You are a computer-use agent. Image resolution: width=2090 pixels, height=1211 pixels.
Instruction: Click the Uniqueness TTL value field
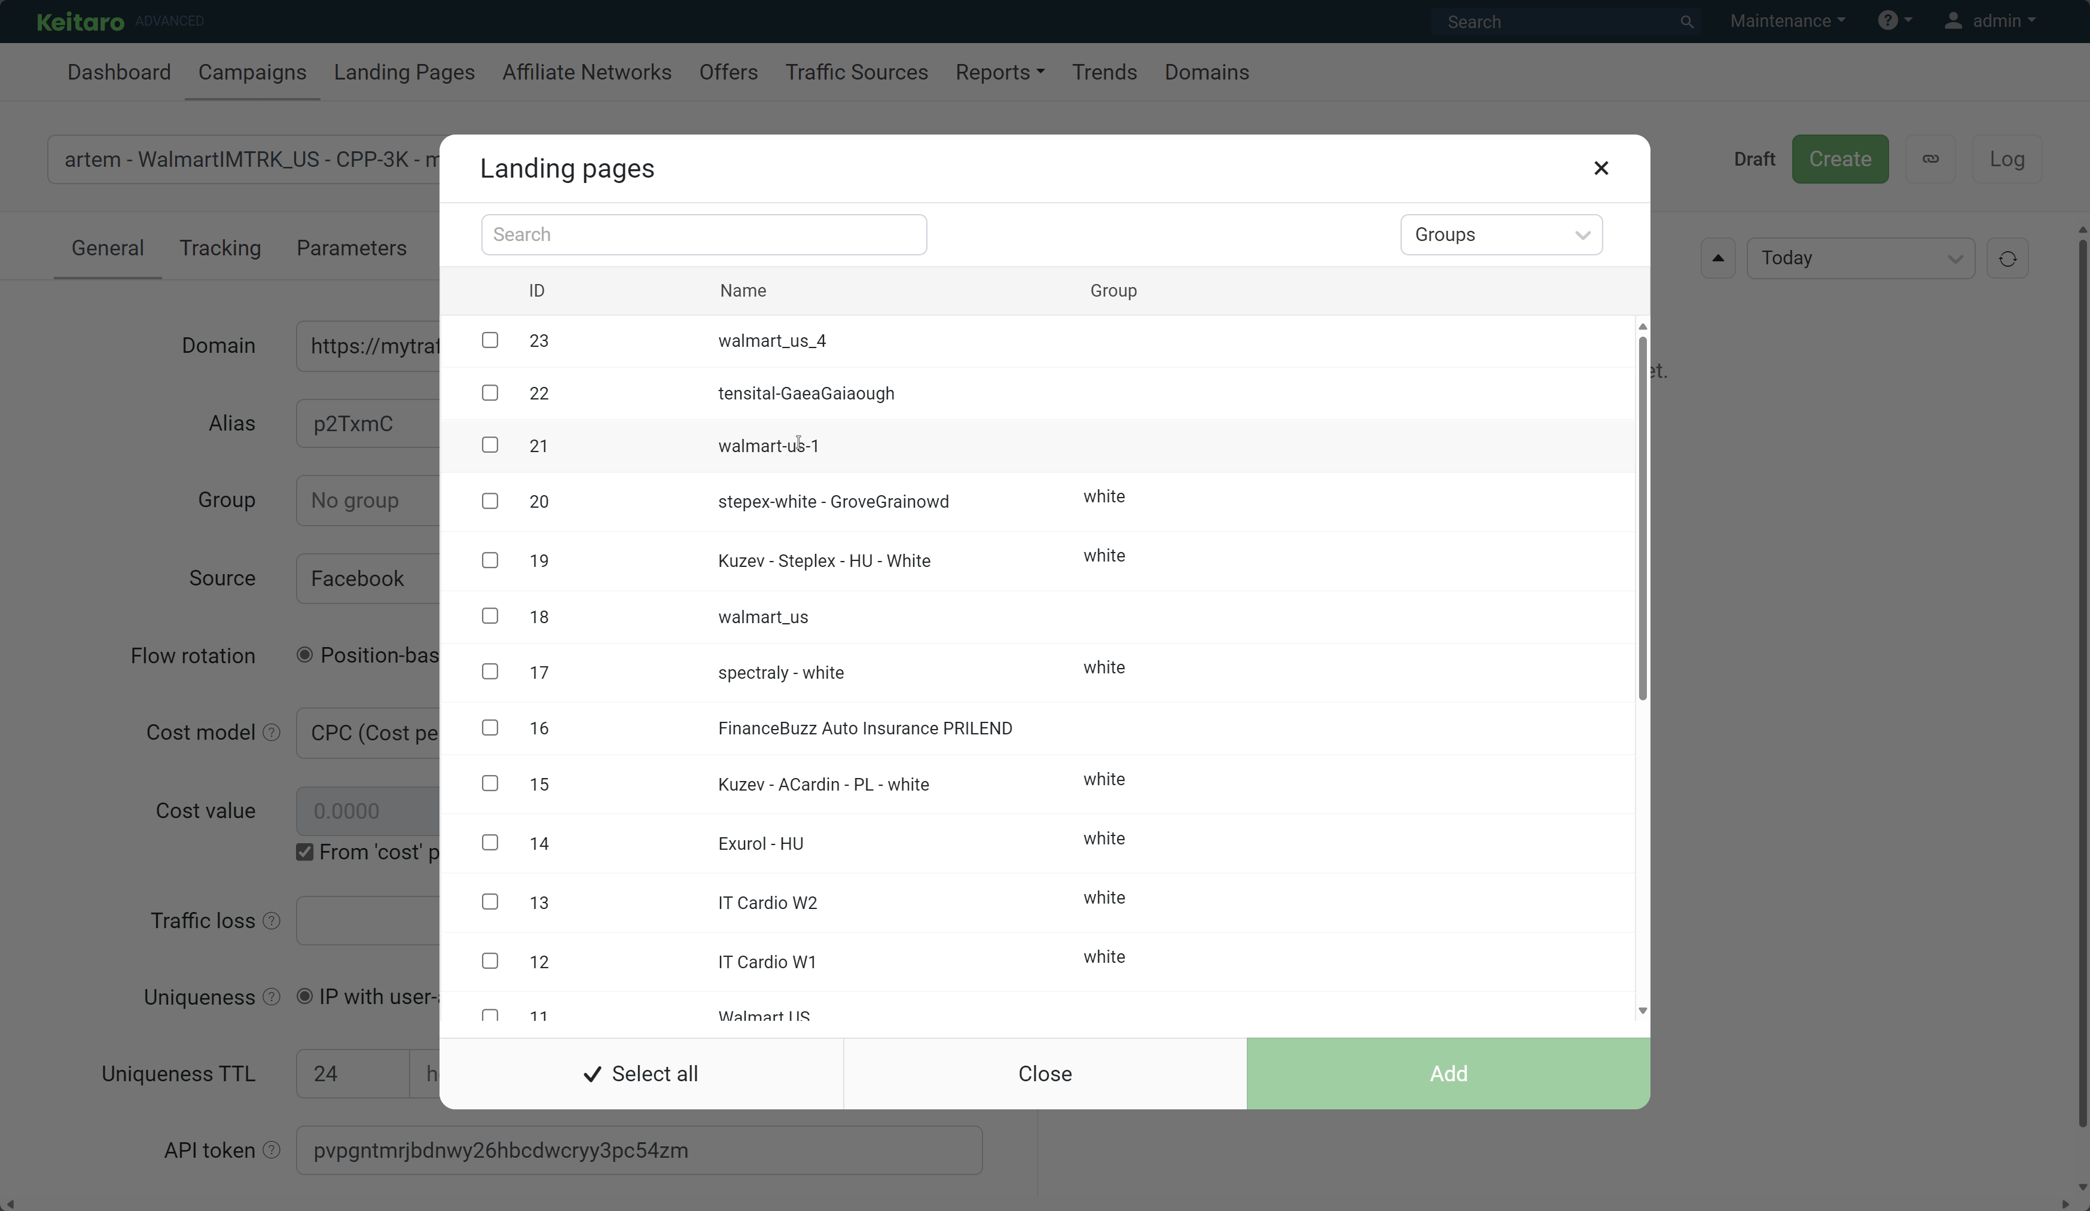tap(352, 1073)
